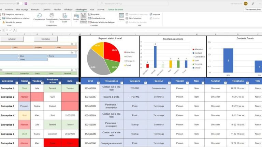
Task: Click the Actualiser button
Action: tap(12, 39)
